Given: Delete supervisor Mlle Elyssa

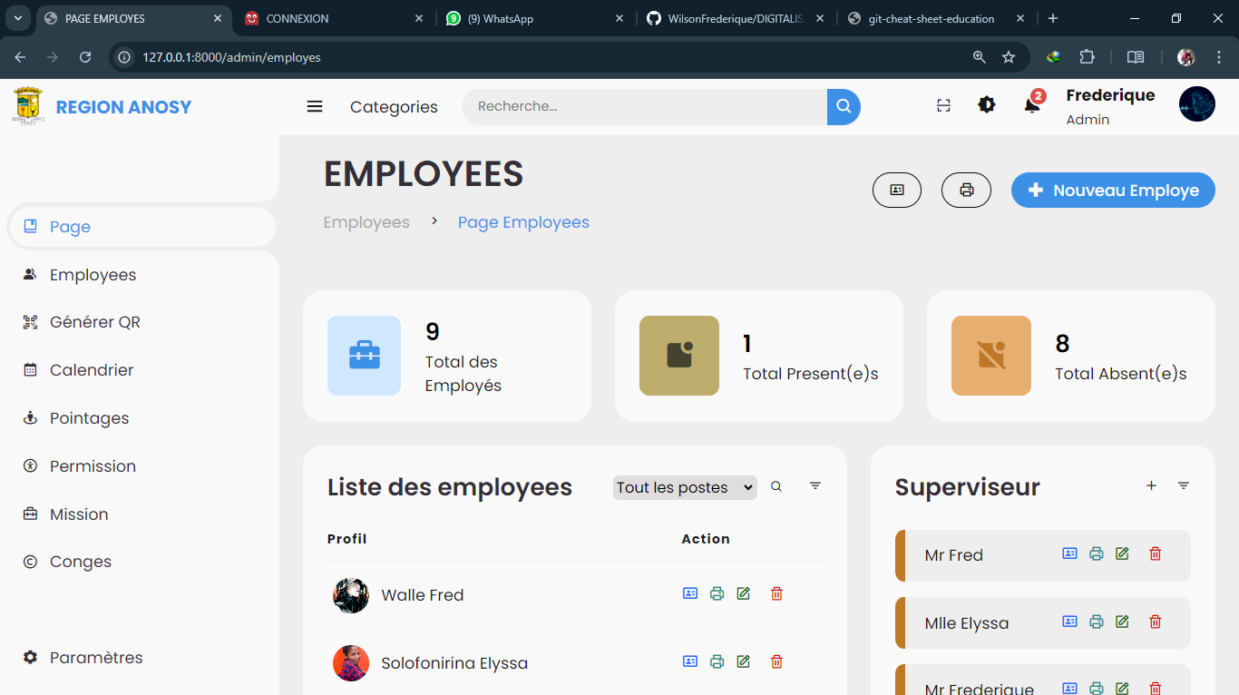Looking at the screenshot, I should pyautogui.click(x=1155, y=622).
